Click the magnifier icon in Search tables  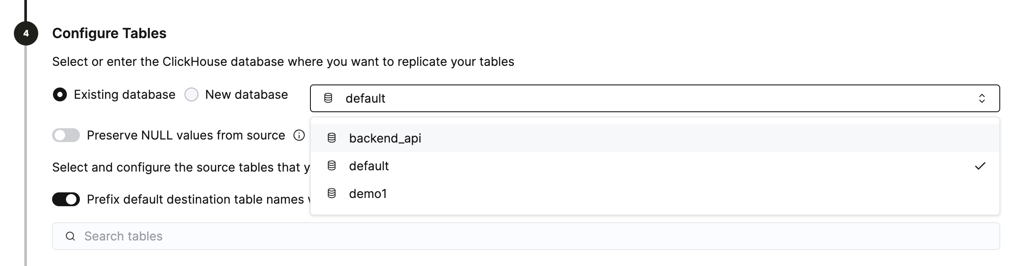tap(70, 236)
